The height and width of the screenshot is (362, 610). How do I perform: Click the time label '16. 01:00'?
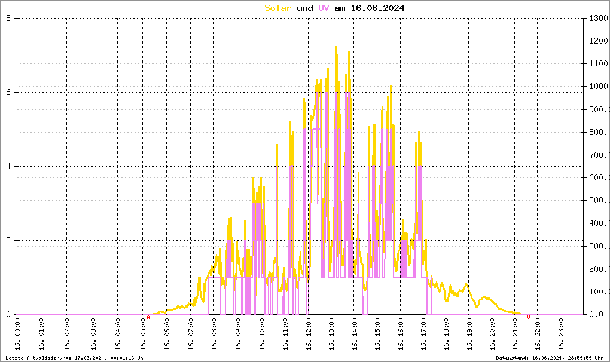tap(41, 334)
